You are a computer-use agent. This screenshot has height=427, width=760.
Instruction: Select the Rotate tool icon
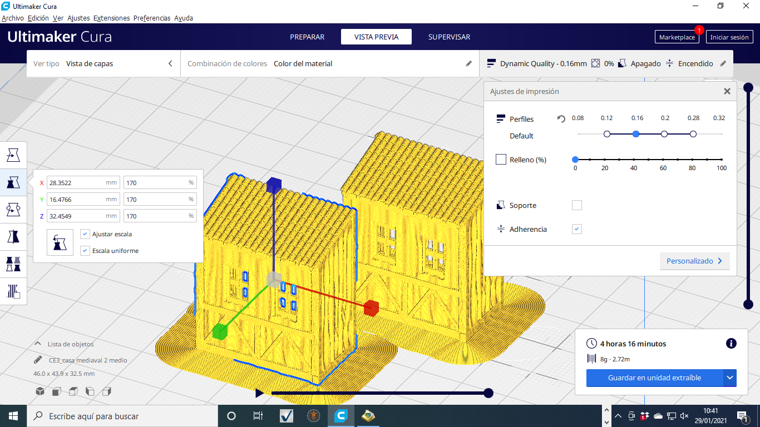(13, 210)
